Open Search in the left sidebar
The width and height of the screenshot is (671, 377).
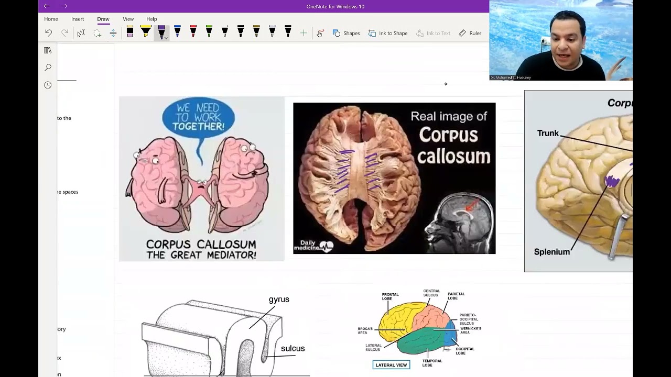pos(48,68)
